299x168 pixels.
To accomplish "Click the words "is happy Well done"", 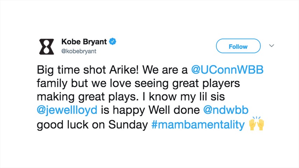I will (151, 111).
